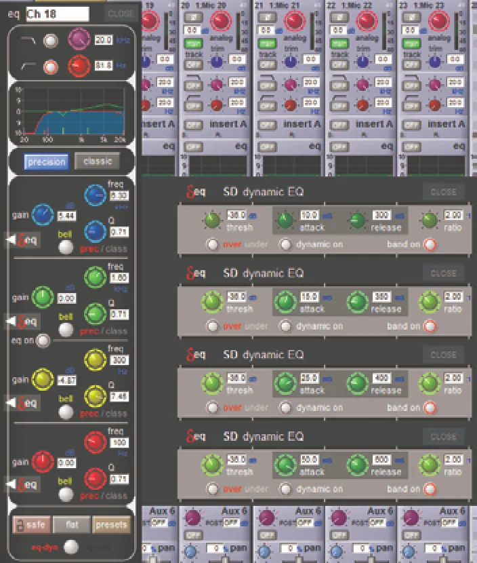The image size is (477, 563).
Task: Click the channel 20 red gain knob
Action: (221, 20)
